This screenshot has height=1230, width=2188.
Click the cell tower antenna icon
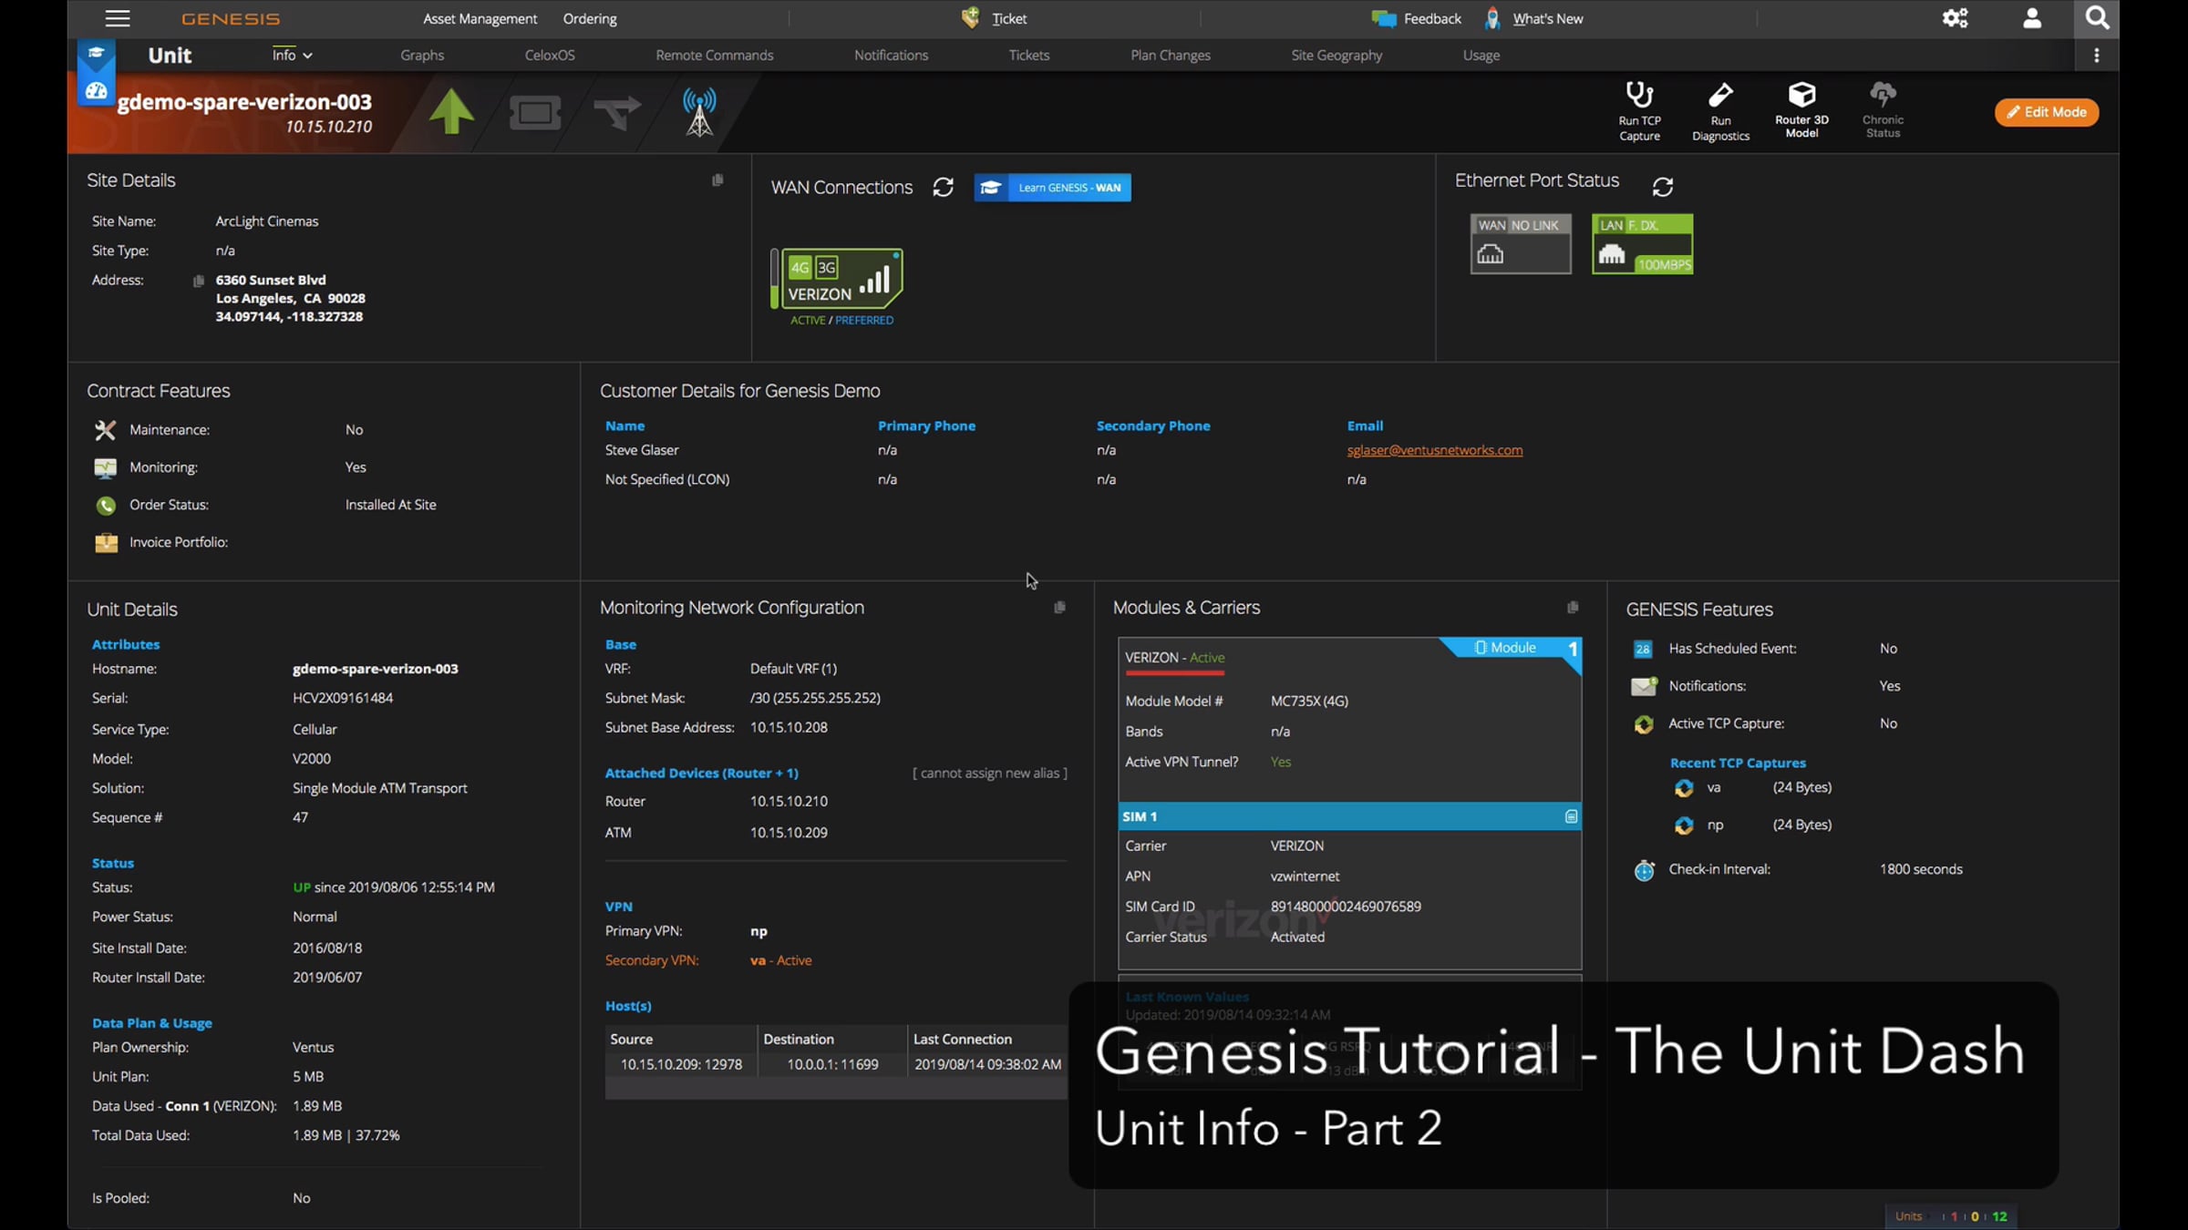(699, 113)
